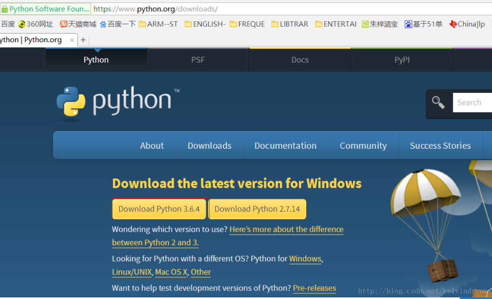Viewport: 492px width, 299px height.
Task: Open the Community menu
Action: (x=363, y=145)
